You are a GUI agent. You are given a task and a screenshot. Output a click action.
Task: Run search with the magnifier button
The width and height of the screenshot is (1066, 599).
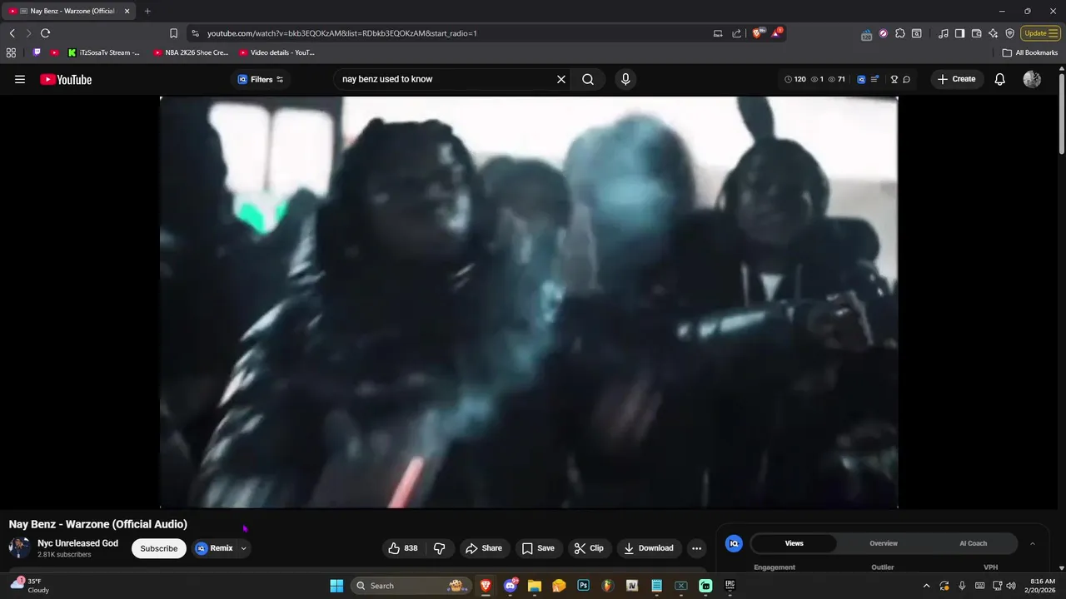pos(588,79)
